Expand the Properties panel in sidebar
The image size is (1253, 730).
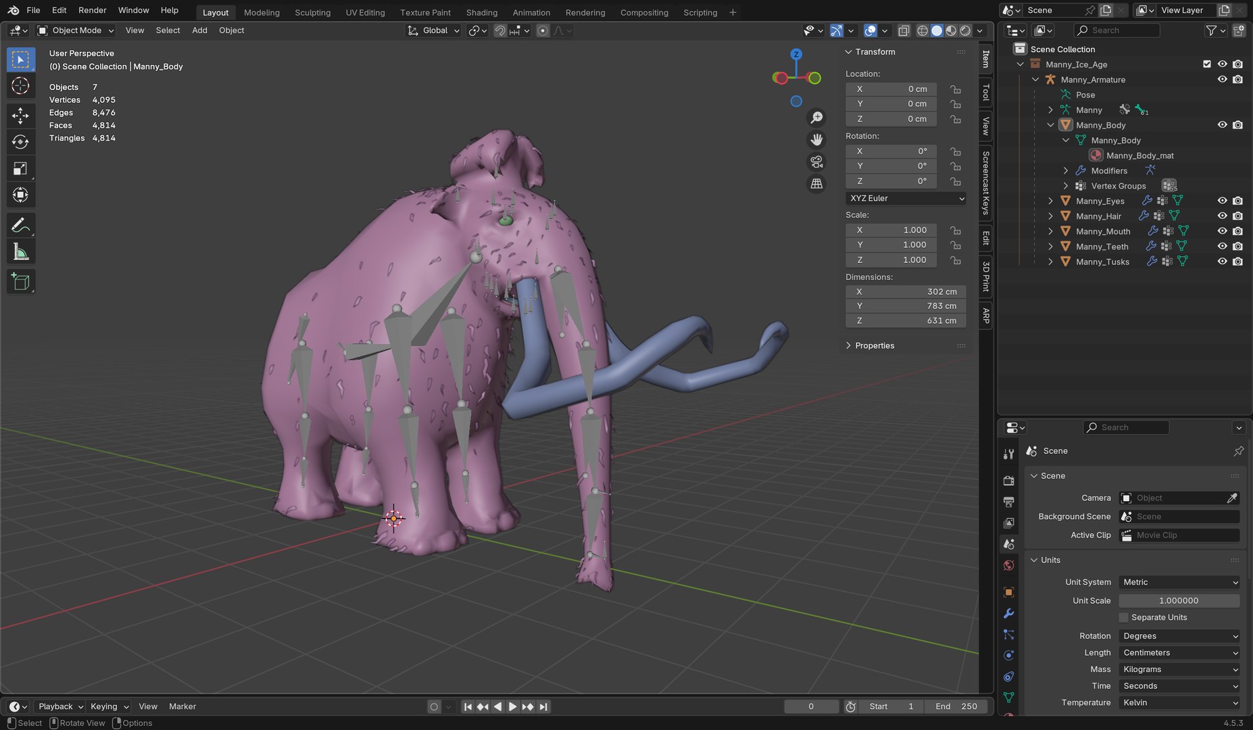click(x=874, y=345)
